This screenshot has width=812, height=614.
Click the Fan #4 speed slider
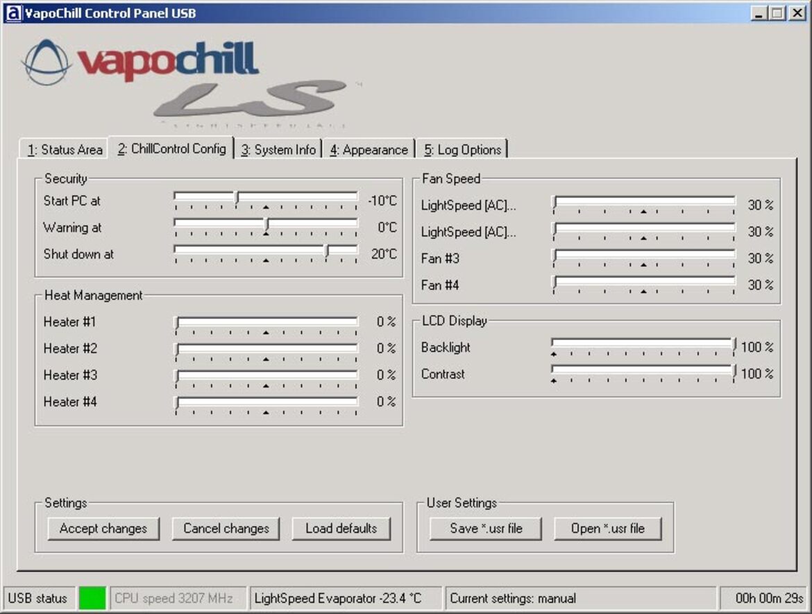click(x=643, y=282)
